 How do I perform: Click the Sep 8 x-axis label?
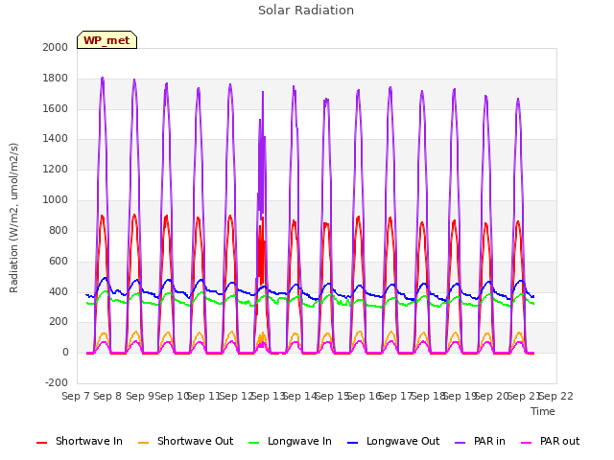[107, 396]
